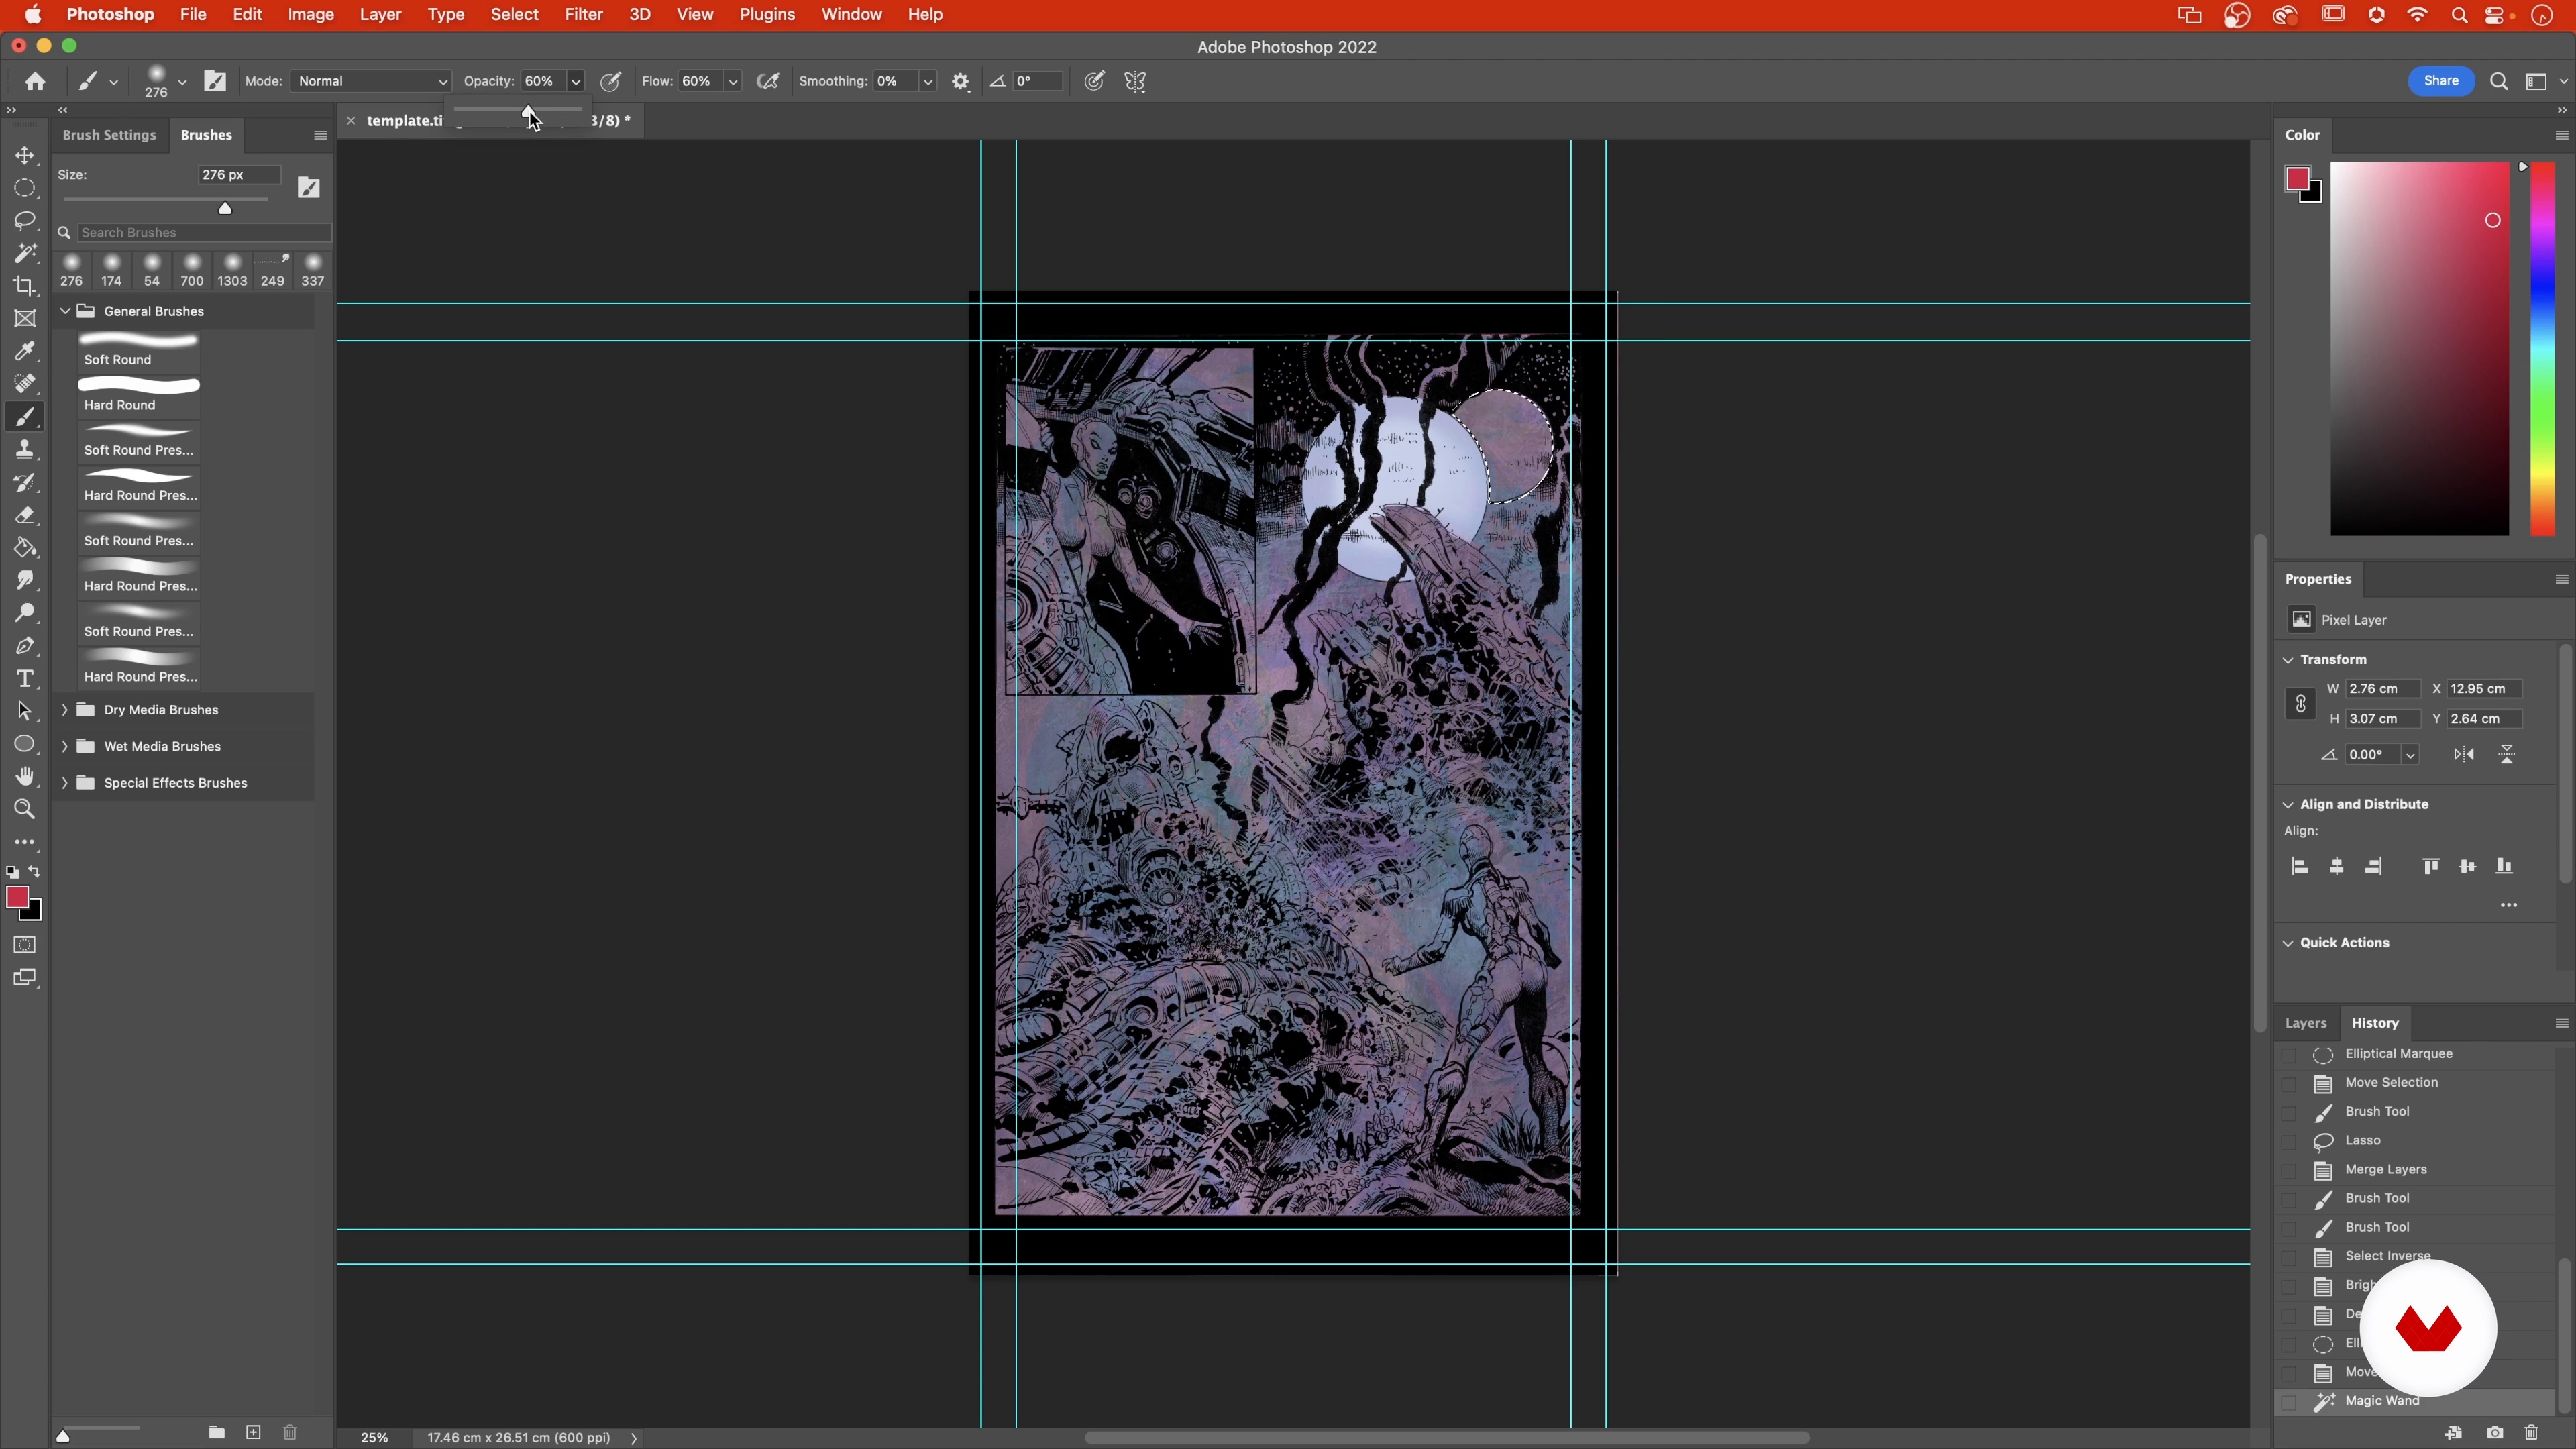Open the brush preset picker arrow
The width and height of the screenshot is (2576, 1449).
182,82
